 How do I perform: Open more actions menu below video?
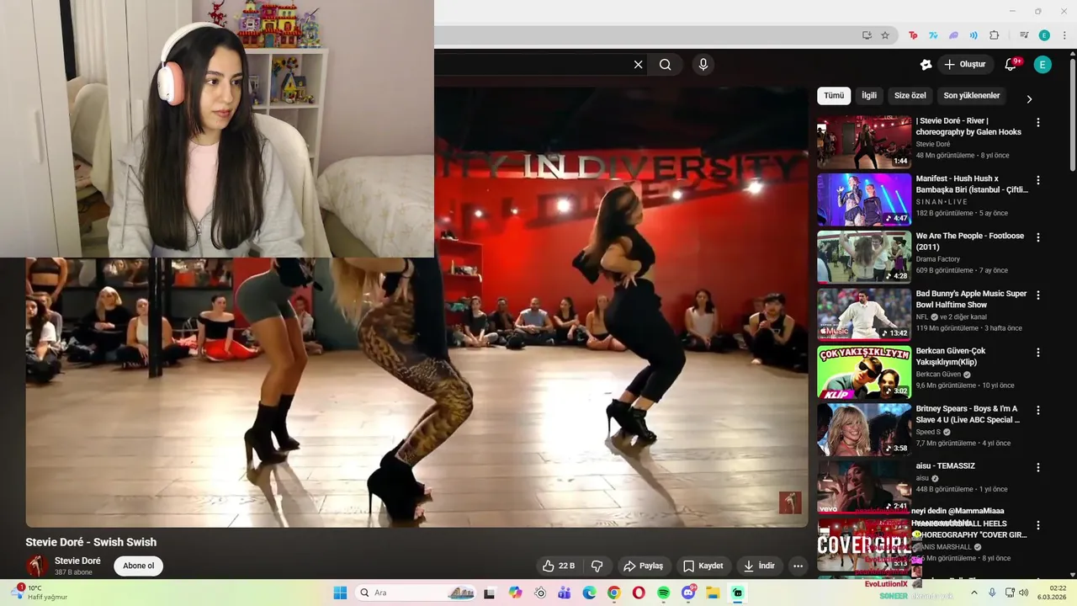coord(798,566)
